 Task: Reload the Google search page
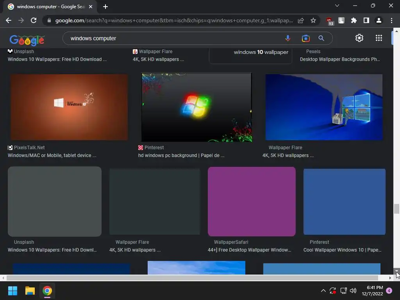pyautogui.click(x=34, y=20)
